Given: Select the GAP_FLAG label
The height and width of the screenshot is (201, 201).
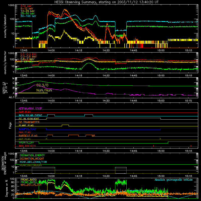Looking at the screenshot, I should click(x=25, y=112).
